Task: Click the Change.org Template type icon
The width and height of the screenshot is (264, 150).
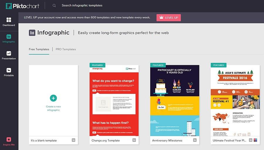Action: (x=134, y=140)
